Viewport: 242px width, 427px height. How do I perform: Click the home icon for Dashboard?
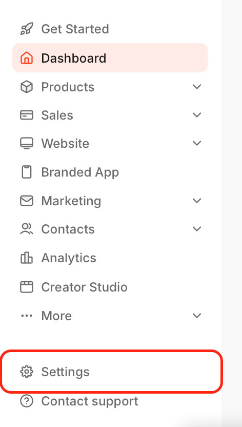(x=27, y=57)
